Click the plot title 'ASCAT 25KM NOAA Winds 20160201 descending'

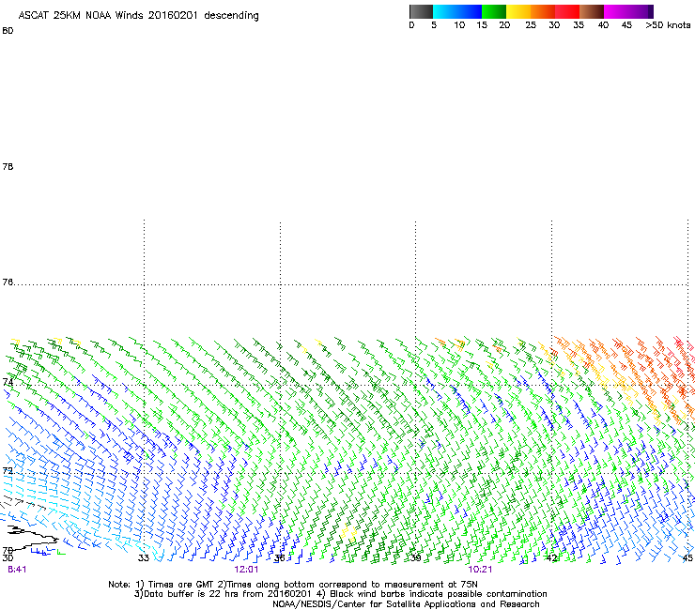pyautogui.click(x=138, y=16)
